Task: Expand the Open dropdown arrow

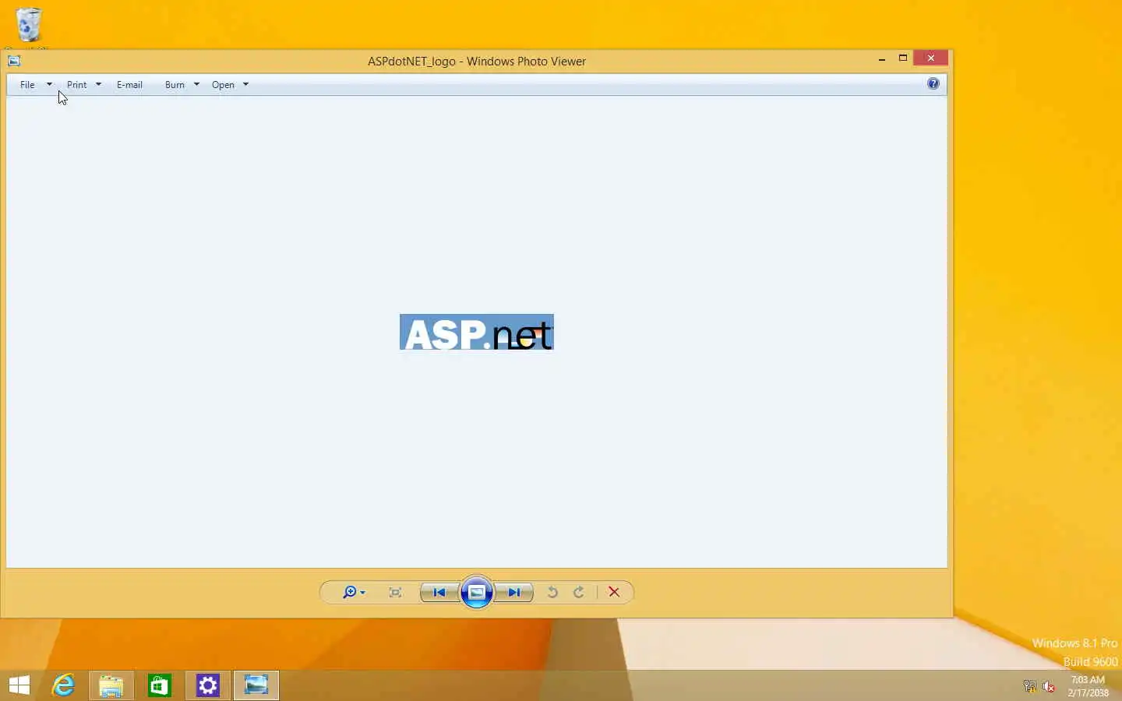Action: (245, 85)
